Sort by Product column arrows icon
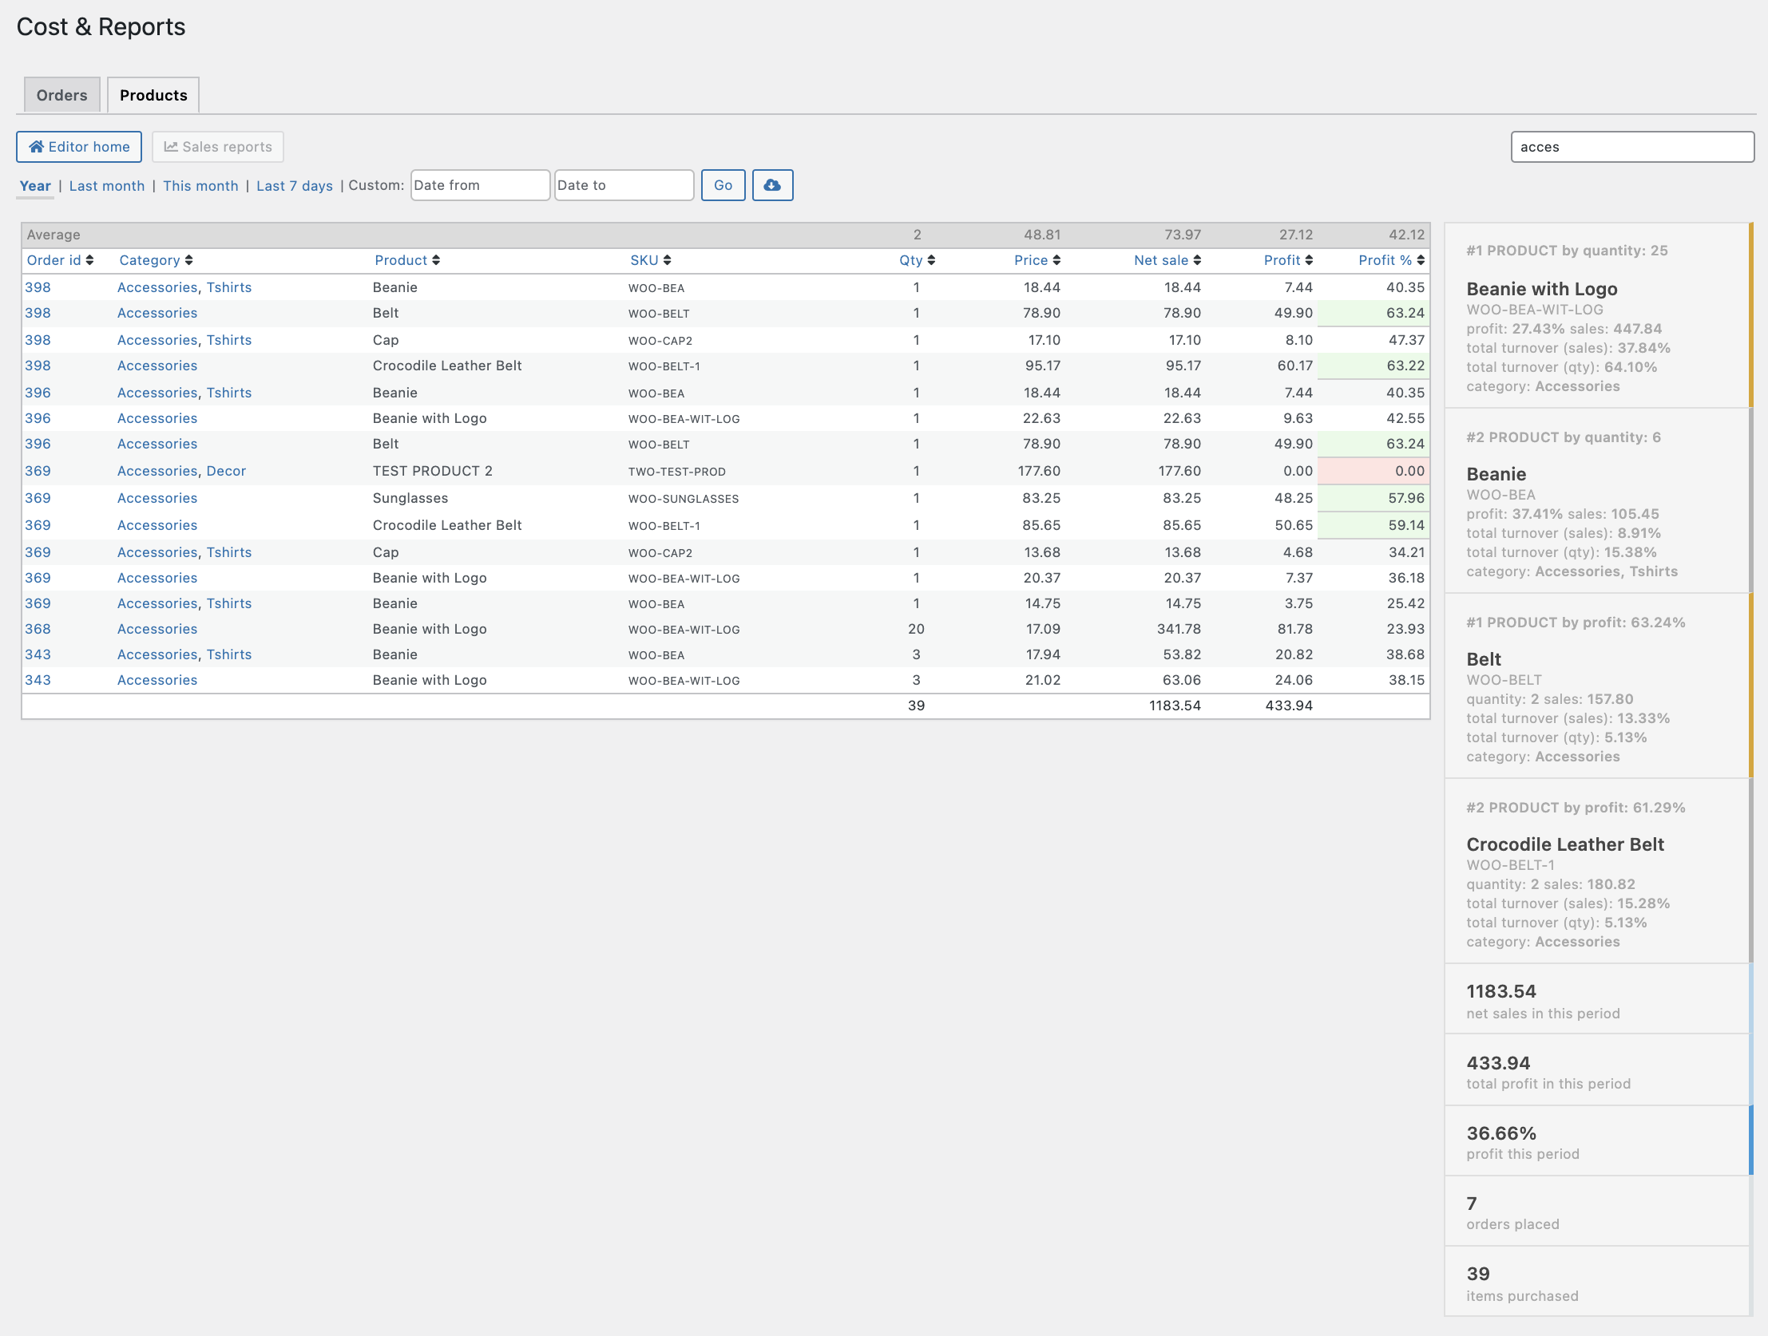Image resolution: width=1768 pixels, height=1336 pixels. [435, 260]
